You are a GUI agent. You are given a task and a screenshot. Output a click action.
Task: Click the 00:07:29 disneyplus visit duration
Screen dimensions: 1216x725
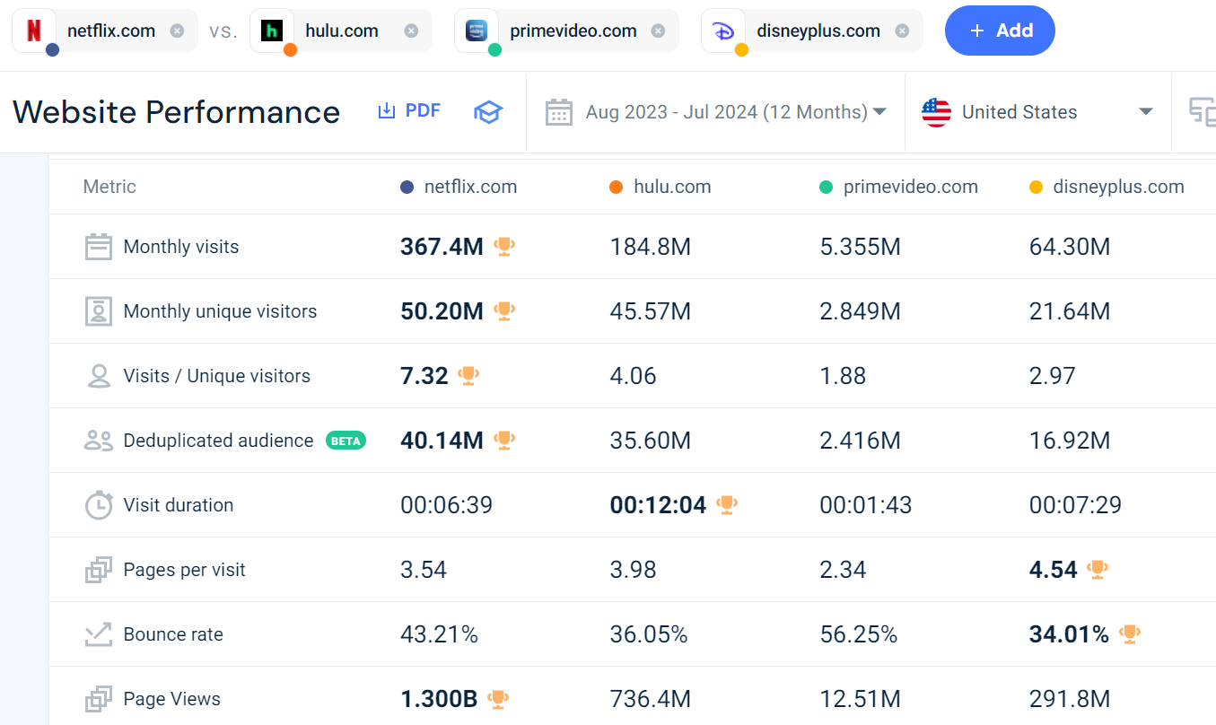(1075, 505)
